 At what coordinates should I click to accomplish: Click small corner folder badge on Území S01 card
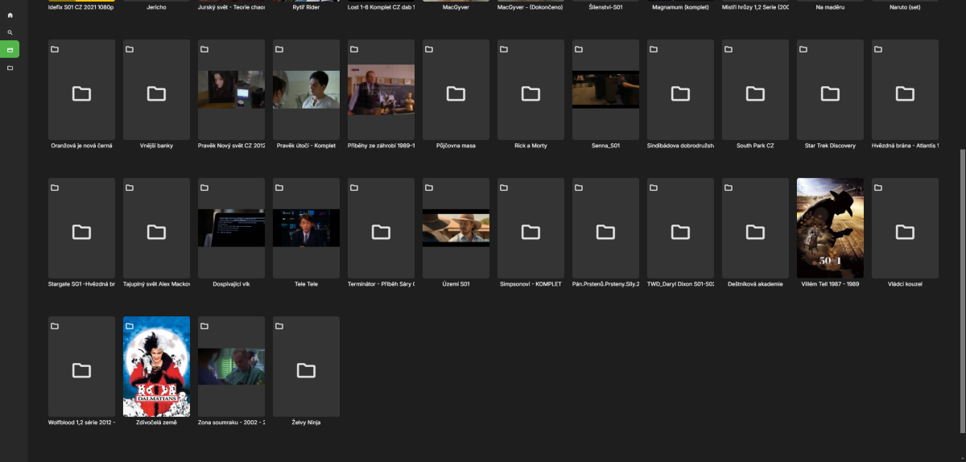[x=429, y=188]
